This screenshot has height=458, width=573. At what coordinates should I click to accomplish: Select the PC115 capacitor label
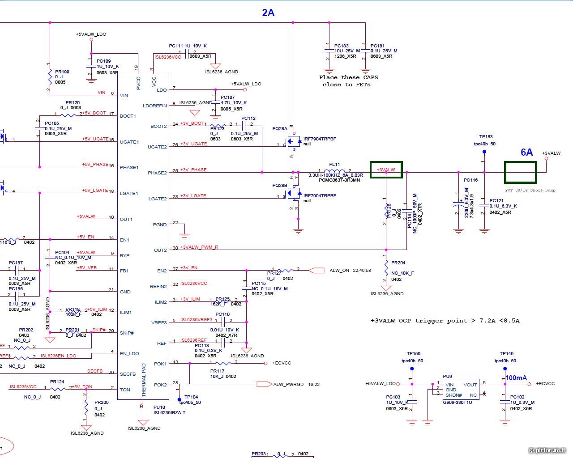(x=259, y=284)
